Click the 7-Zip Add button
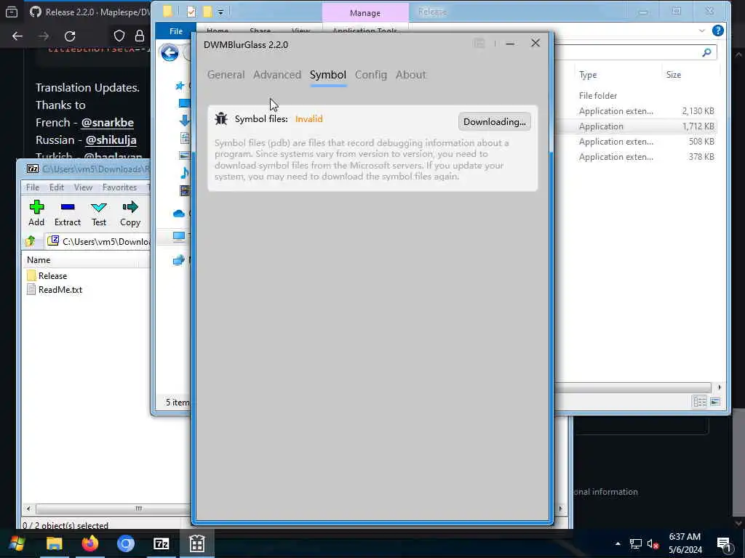745x558 pixels. click(x=36, y=213)
